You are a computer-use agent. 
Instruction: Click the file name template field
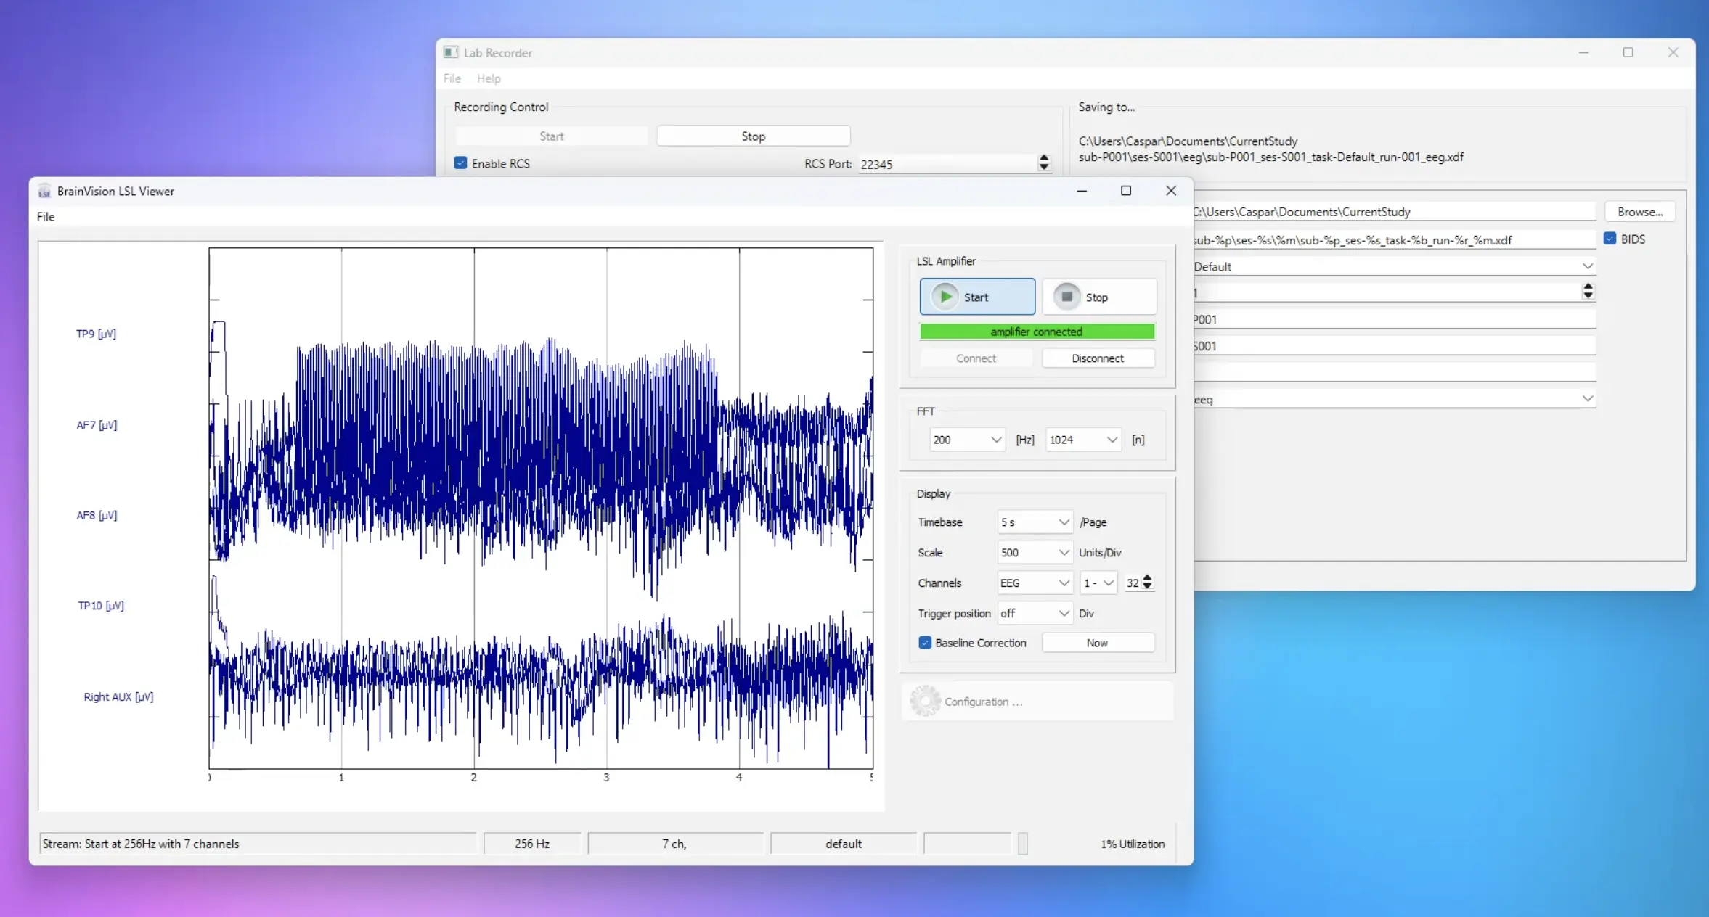coord(1394,240)
